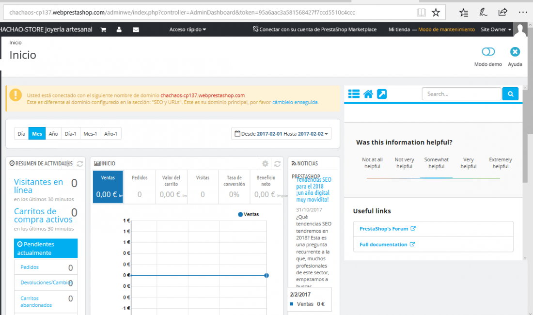Refresh the Inicio chart panel

point(277,164)
